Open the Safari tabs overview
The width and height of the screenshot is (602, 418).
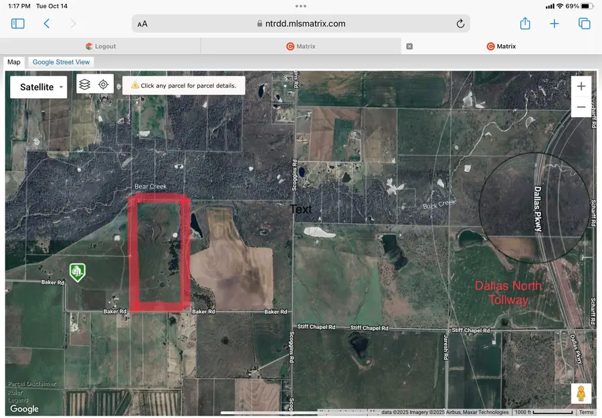(x=584, y=23)
